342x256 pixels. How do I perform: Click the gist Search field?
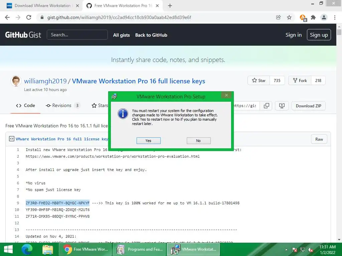pos(77,35)
